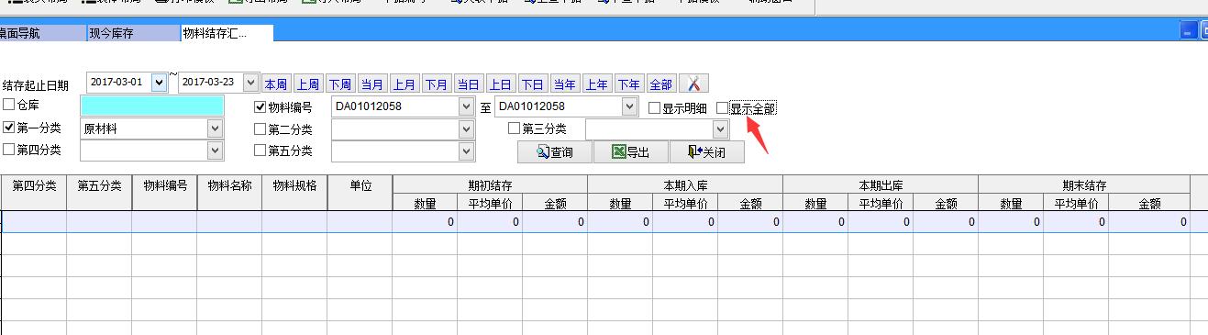
Task: Click the cyan 仓库 input field
Action: tap(151, 106)
